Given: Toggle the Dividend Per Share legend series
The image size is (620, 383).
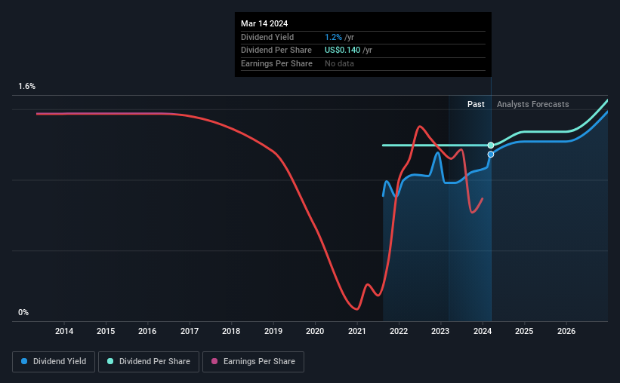Looking at the screenshot, I should pos(149,361).
